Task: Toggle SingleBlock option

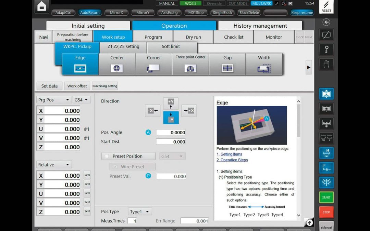Action: tap(222, 13)
